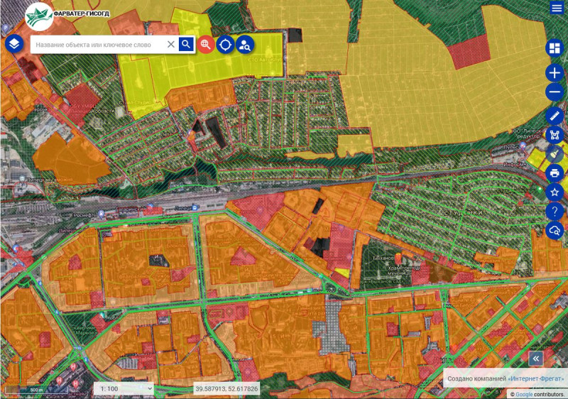Print the current map view

point(555,173)
